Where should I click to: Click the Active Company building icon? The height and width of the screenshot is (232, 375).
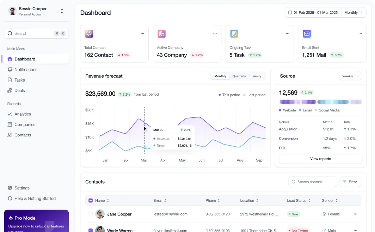(x=161, y=34)
